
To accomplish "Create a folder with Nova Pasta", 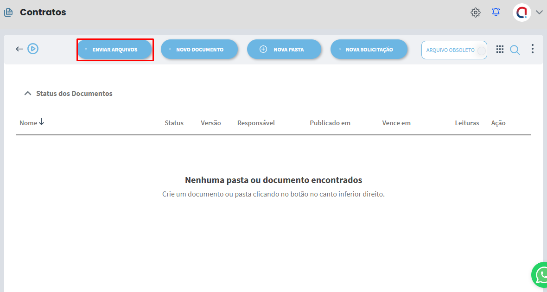I will coord(284,50).
